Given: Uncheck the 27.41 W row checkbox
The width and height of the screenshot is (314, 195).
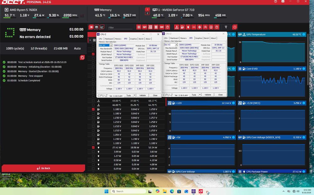Looking at the screenshot, I should [93, 147].
